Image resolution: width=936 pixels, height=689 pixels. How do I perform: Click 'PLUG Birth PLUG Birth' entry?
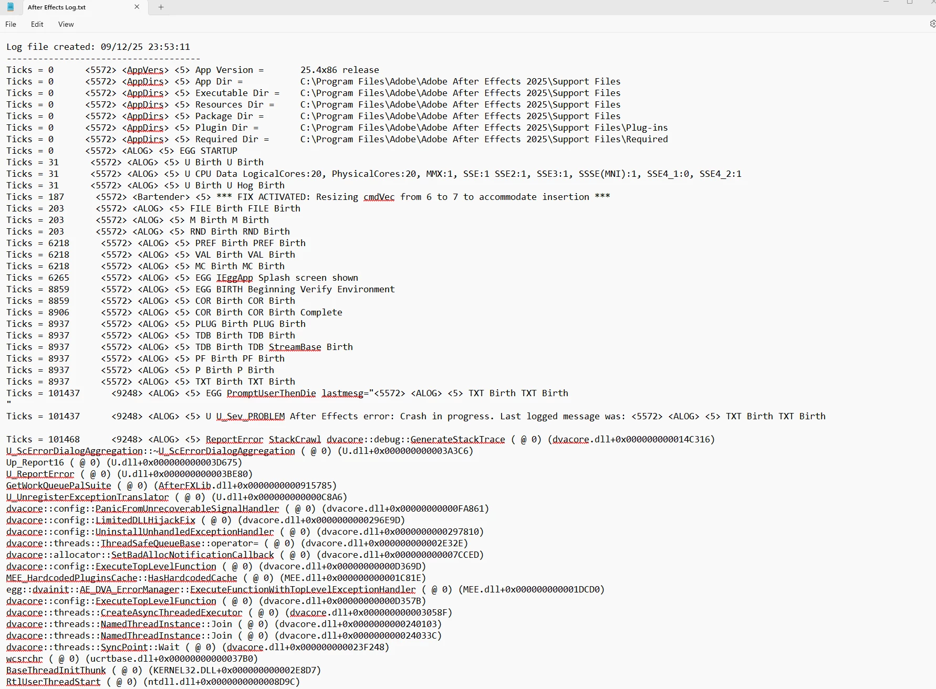[x=251, y=324]
